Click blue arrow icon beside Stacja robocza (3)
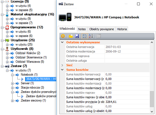Image resolution: width=156 pixels, height=115 pixels. point(17,88)
